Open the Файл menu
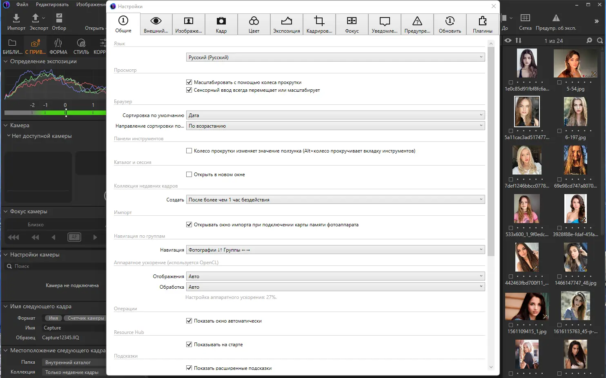Image resolution: width=606 pixels, height=378 pixels. (x=22, y=4)
